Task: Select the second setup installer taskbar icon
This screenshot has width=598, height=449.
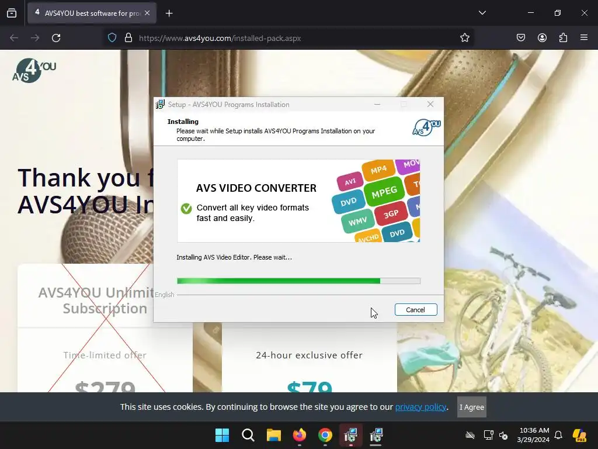Action: [377, 435]
